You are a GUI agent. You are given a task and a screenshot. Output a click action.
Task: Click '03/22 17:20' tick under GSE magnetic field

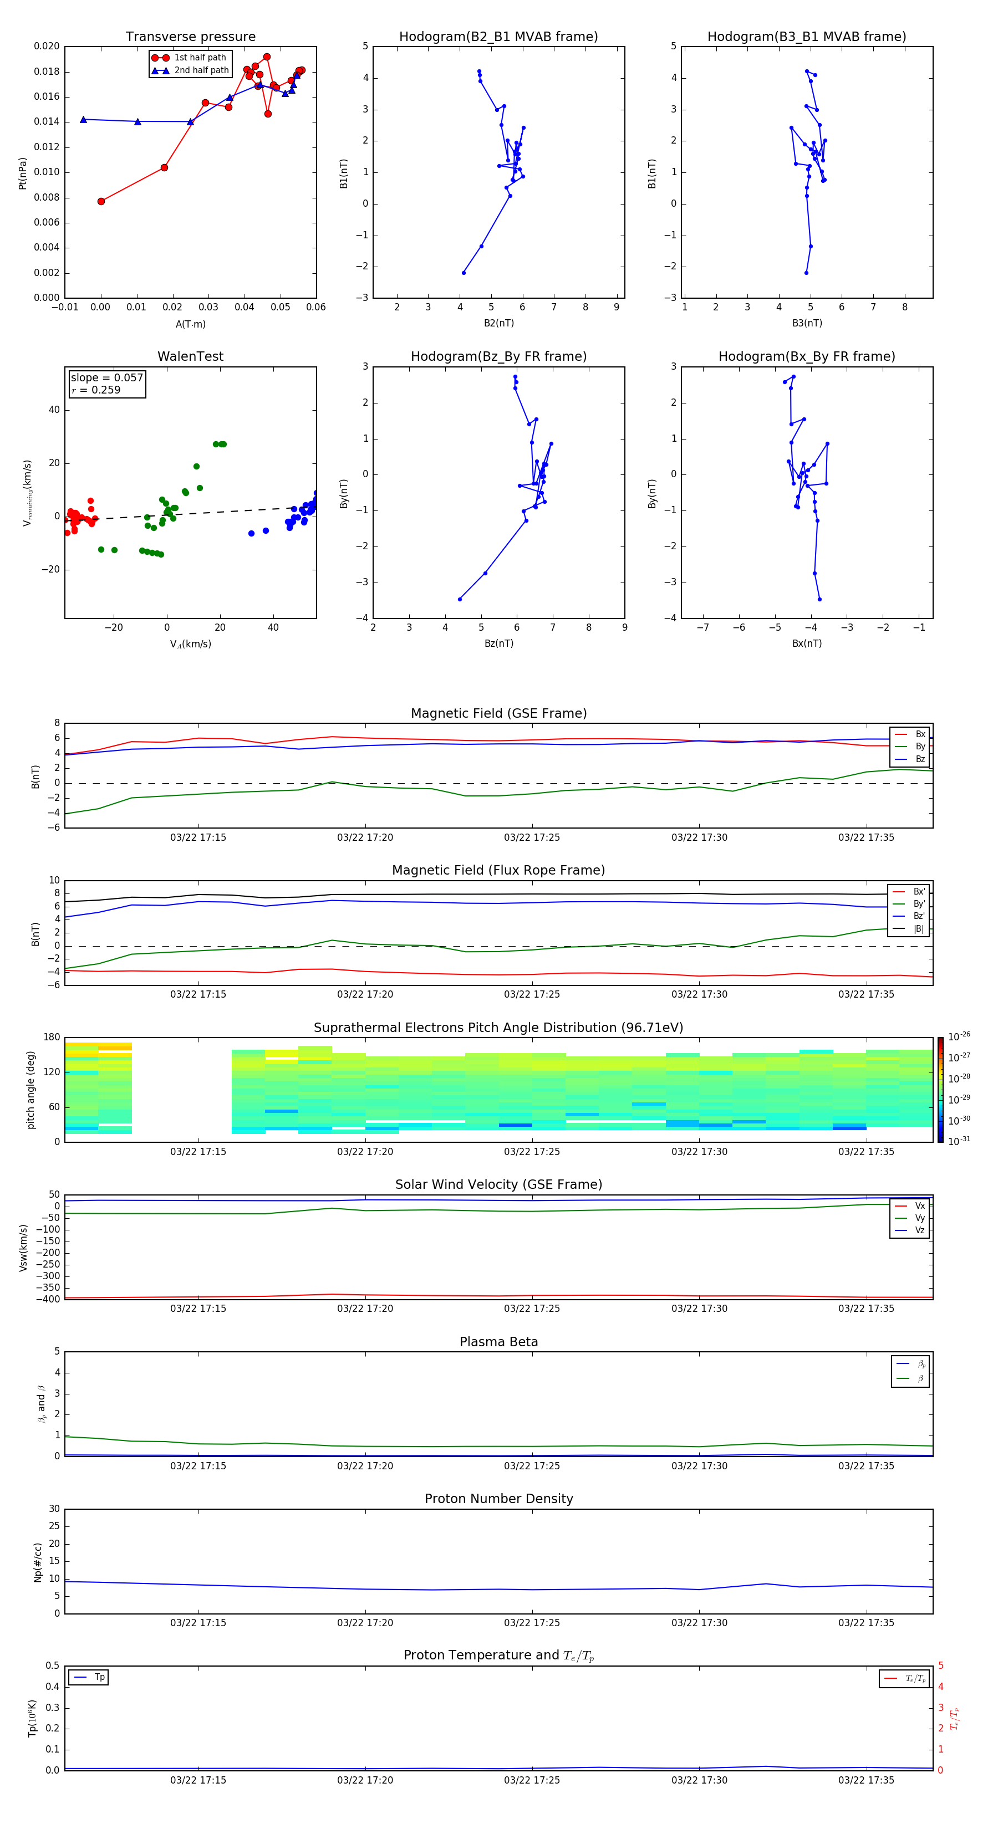(365, 838)
